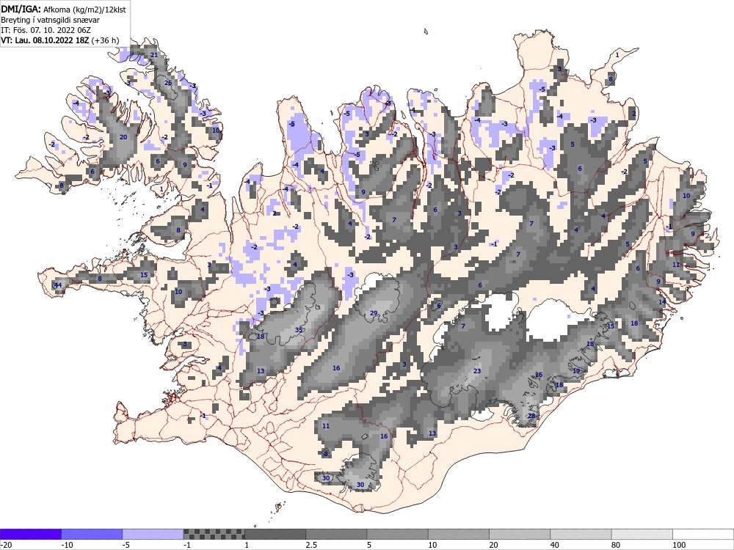Click the white above-100 legend swatch
The height and width of the screenshot is (550, 734).
pos(703,534)
